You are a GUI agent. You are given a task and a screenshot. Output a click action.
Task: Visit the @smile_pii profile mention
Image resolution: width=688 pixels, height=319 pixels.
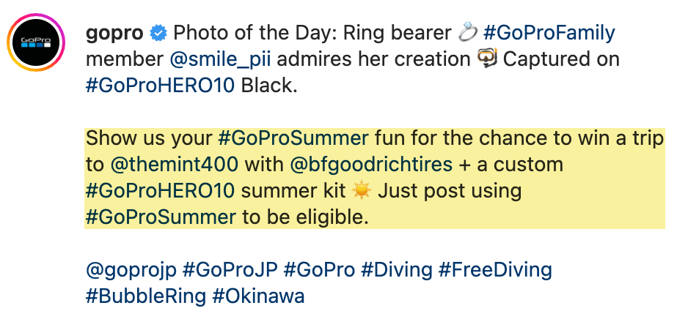click(x=219, y=59)
